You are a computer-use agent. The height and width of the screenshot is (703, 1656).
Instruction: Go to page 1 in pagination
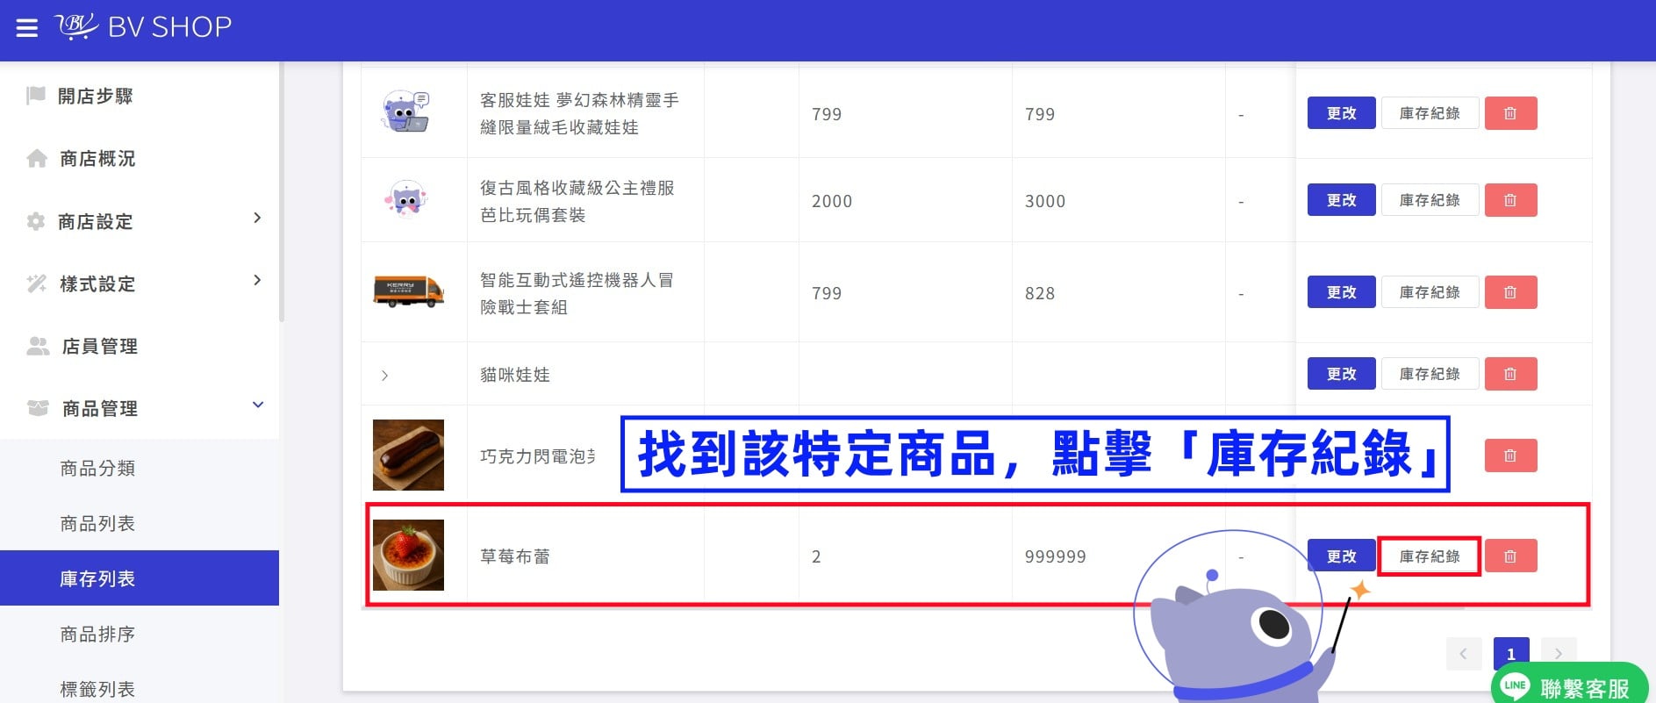[x=1511, y=654]
